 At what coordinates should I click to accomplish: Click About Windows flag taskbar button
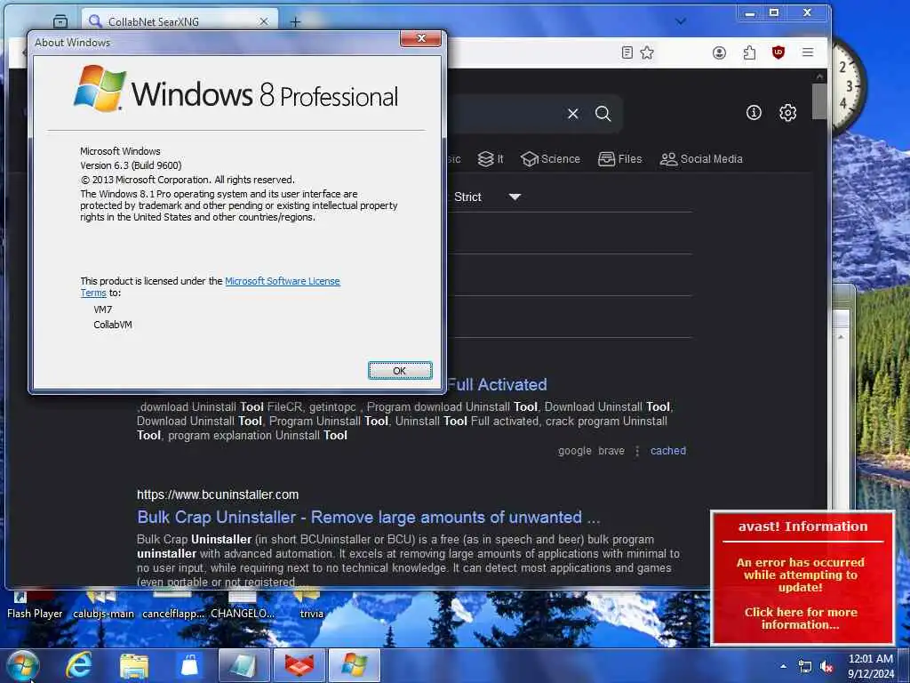point(355,665)
